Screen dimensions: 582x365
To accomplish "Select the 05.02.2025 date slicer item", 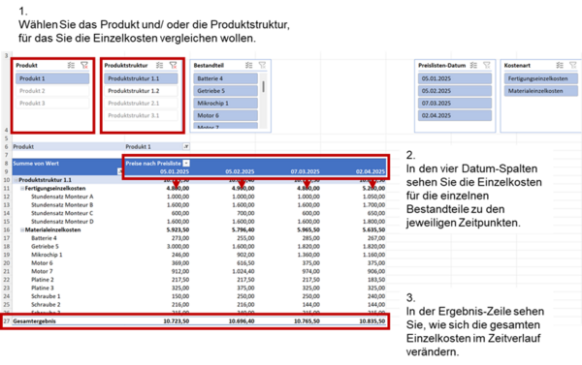I will [455, 91].
